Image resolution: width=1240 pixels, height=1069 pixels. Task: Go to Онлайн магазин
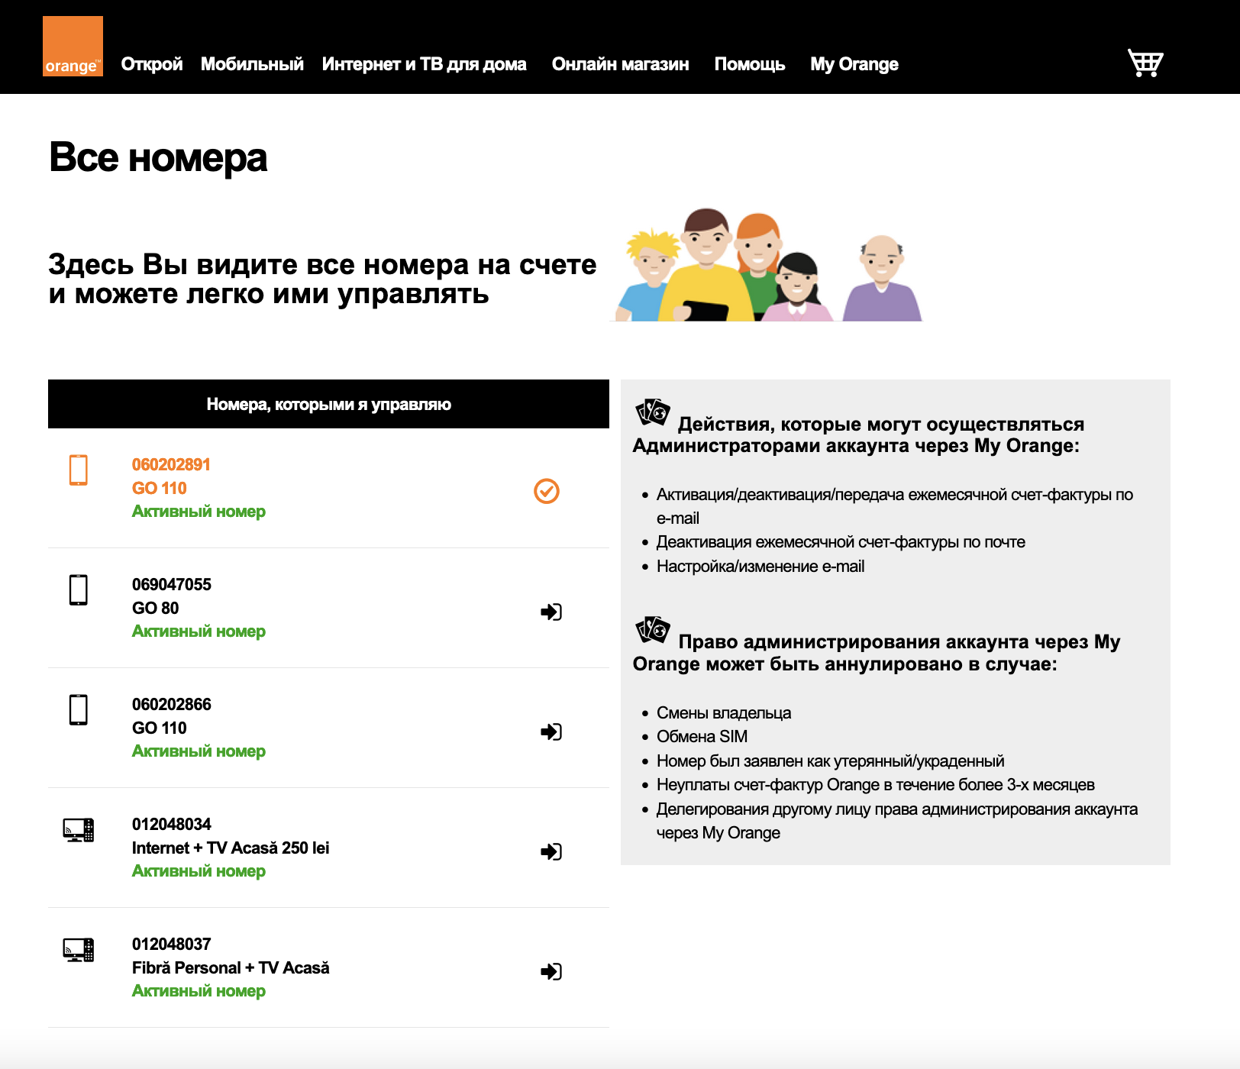[620, 64]
